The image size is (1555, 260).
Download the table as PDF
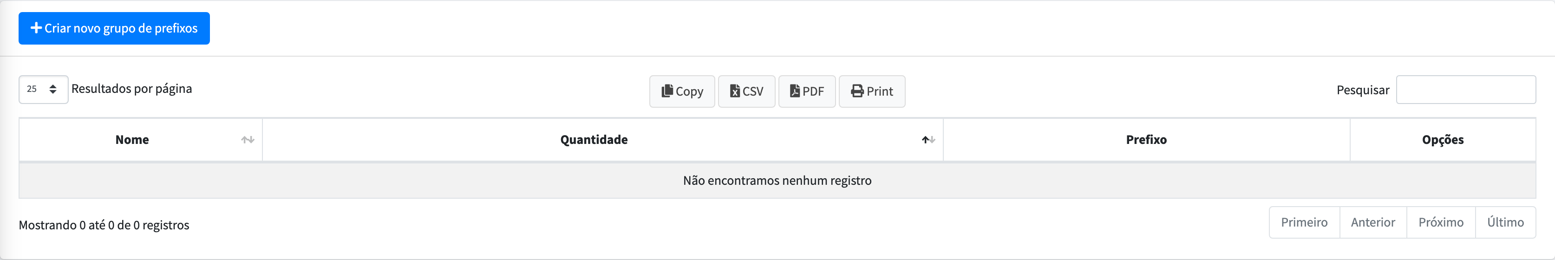807,91
